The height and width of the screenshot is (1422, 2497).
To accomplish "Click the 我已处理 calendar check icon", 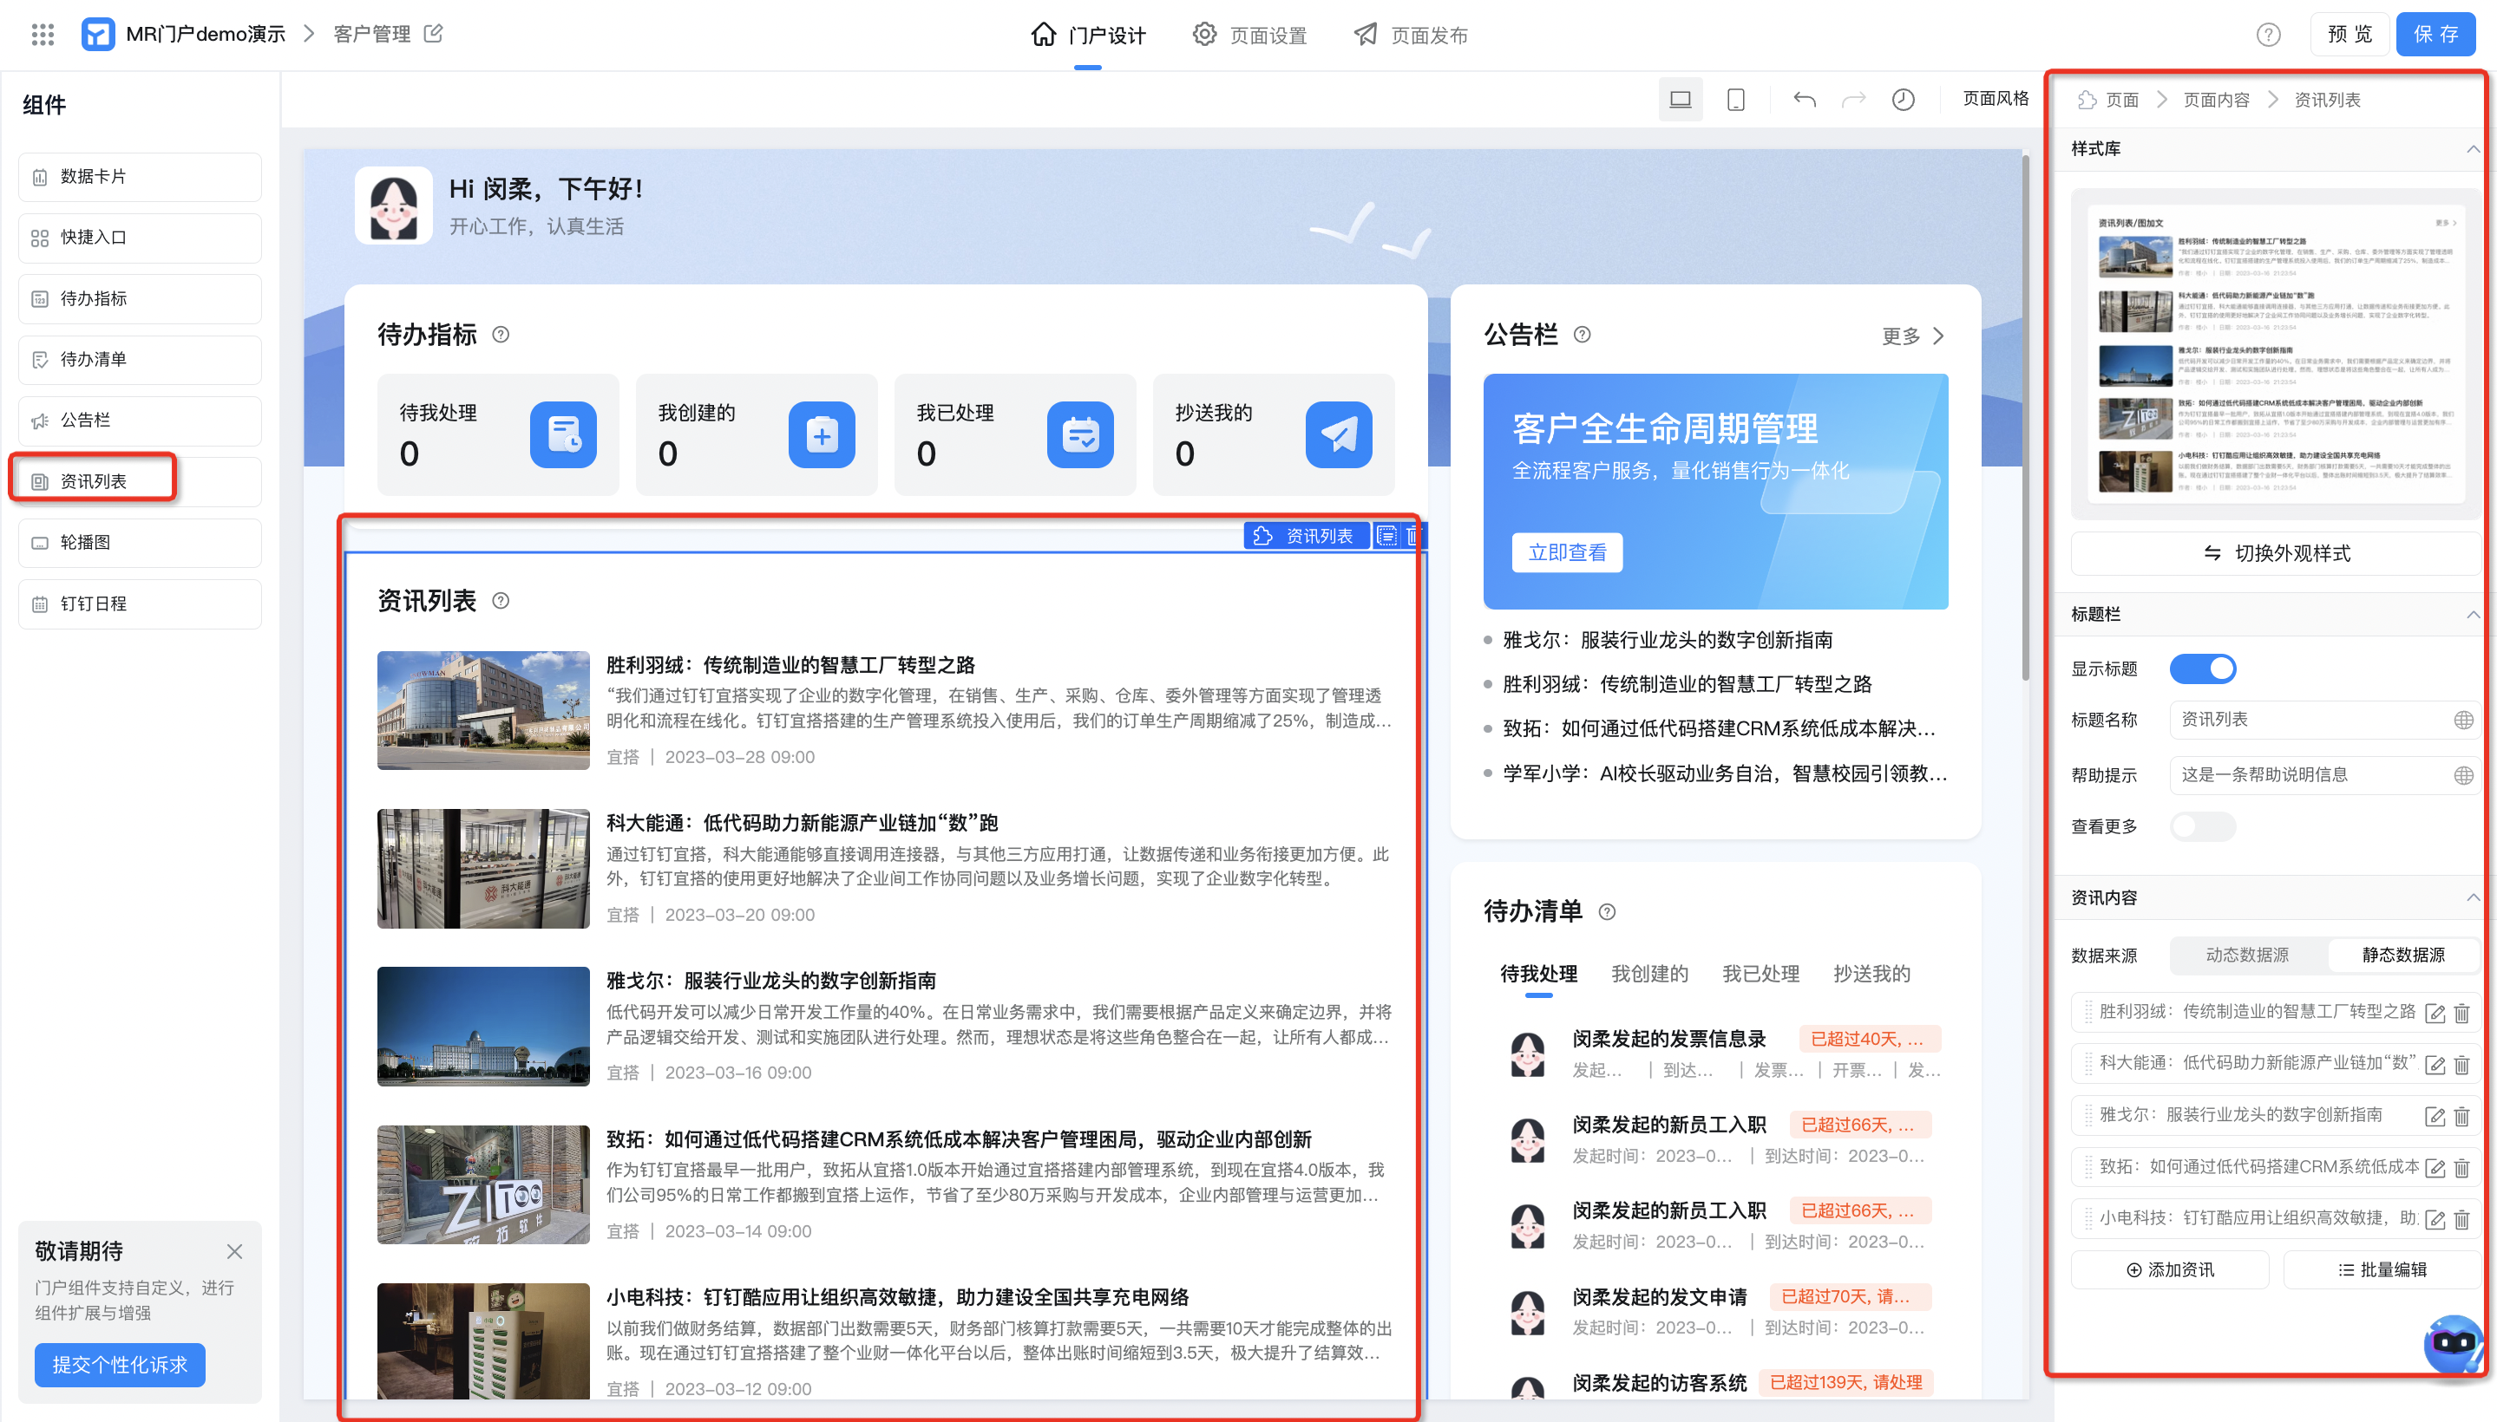I will pyautogui.click(x=1080, y=434).
